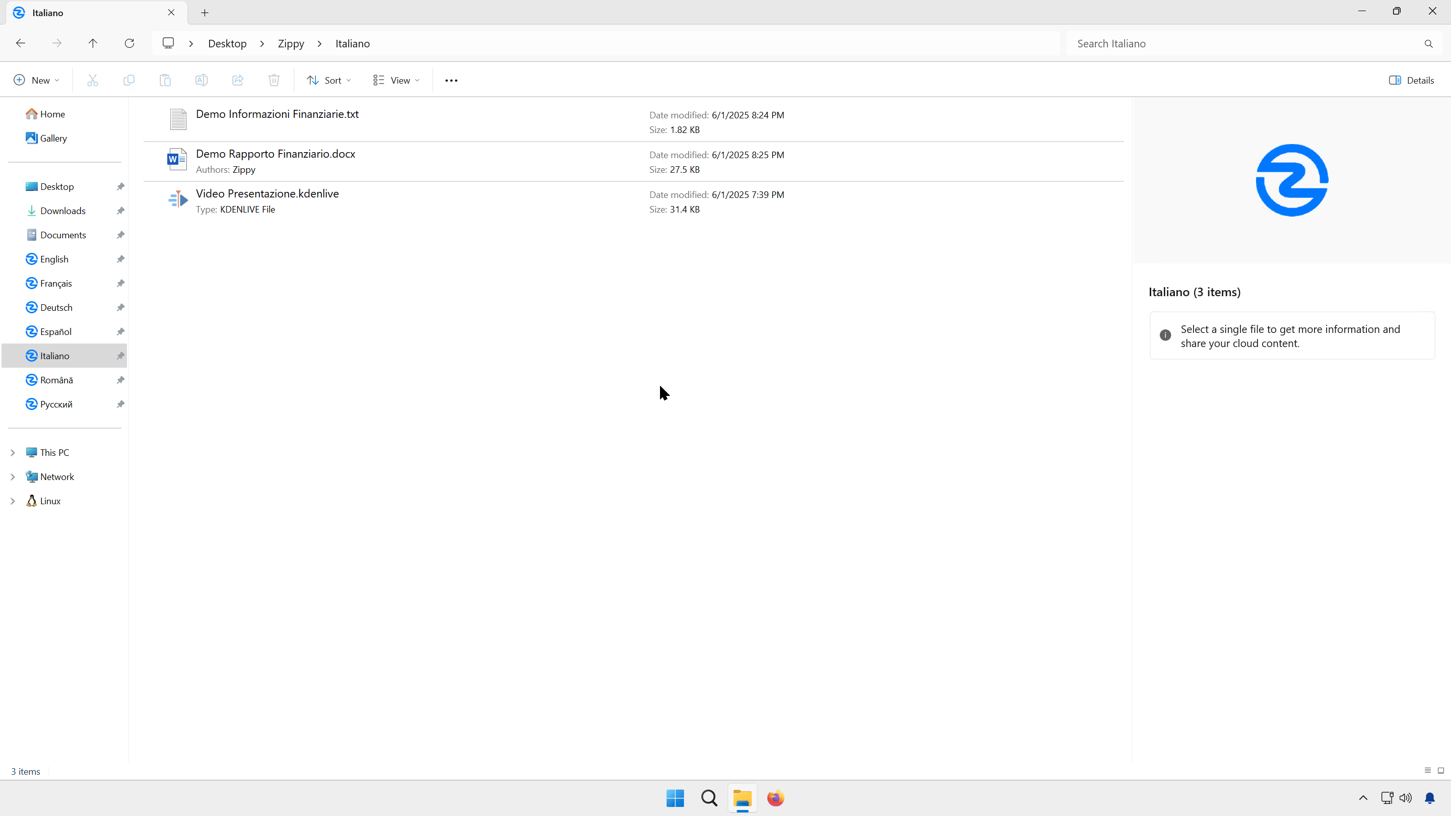Open a new tab with plus button
The width and height of the screenshot is (1451, 816).
click(x=205, y=13)
